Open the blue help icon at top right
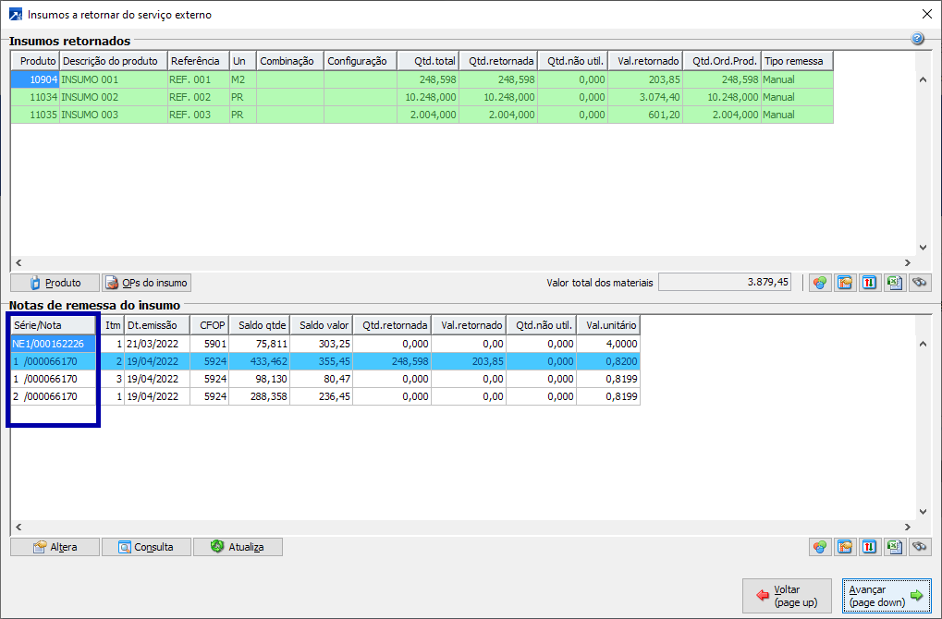This screenshot has height=619, width=942. (x=918, y=39)
